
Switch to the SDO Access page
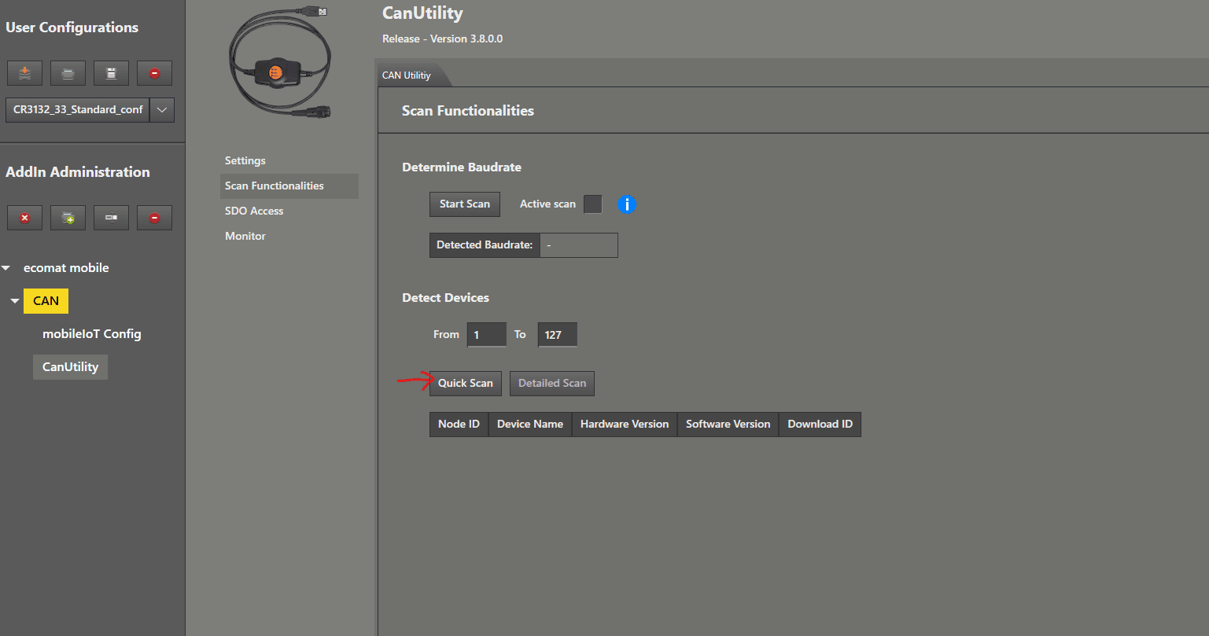pyautogui.click(x=254, y=211)
